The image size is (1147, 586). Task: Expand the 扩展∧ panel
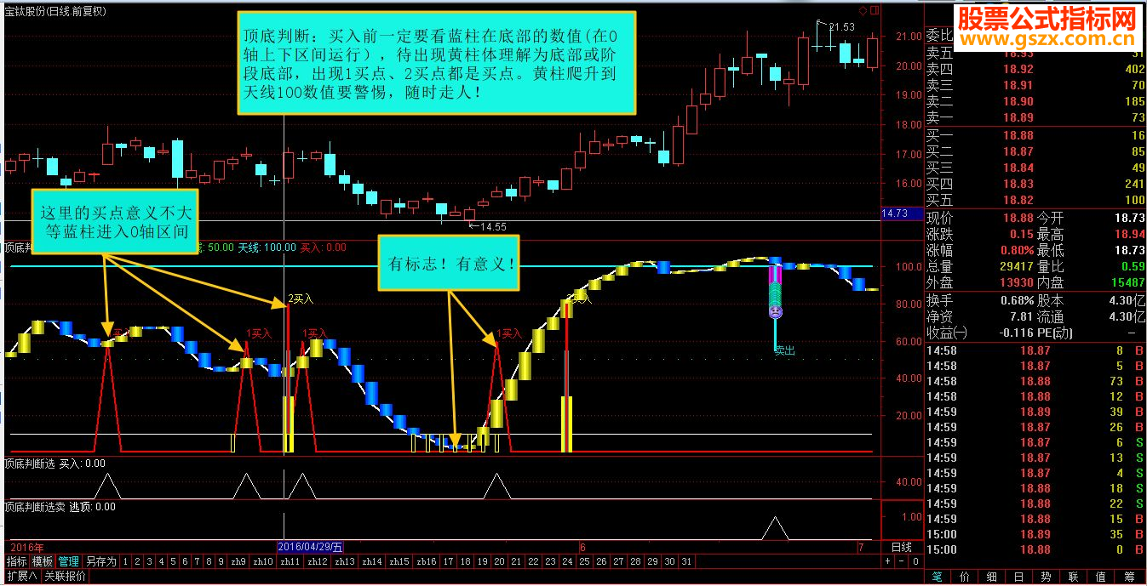(x=20, y=577)
